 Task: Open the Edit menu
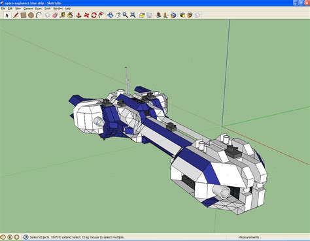click(x=10, y=8)
